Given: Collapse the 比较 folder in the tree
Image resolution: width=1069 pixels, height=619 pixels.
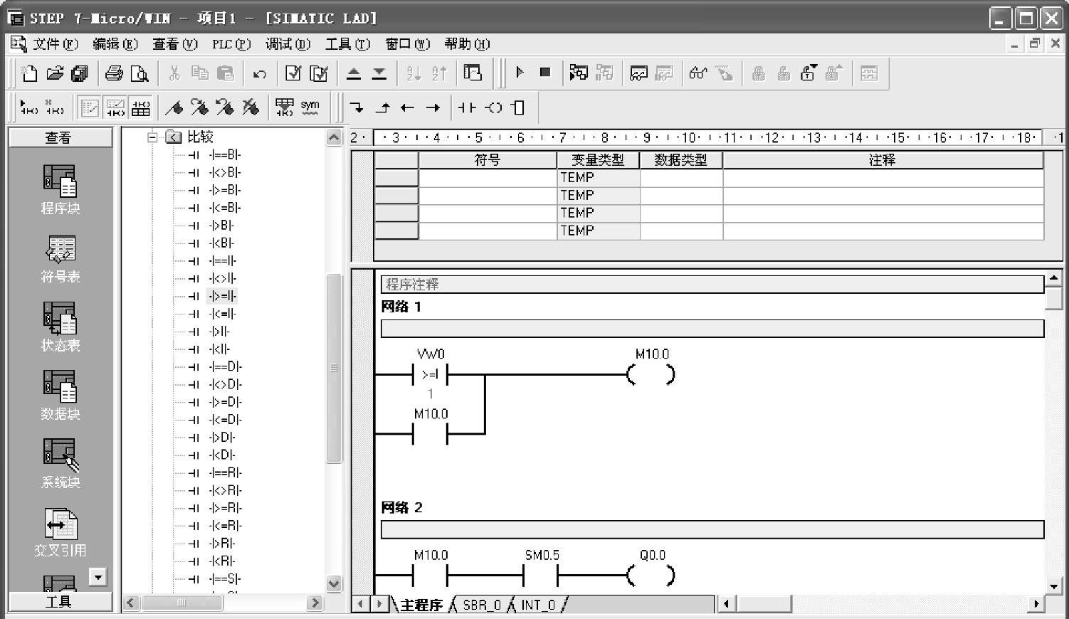Looking at the screenshot, I should click(152, 137).
